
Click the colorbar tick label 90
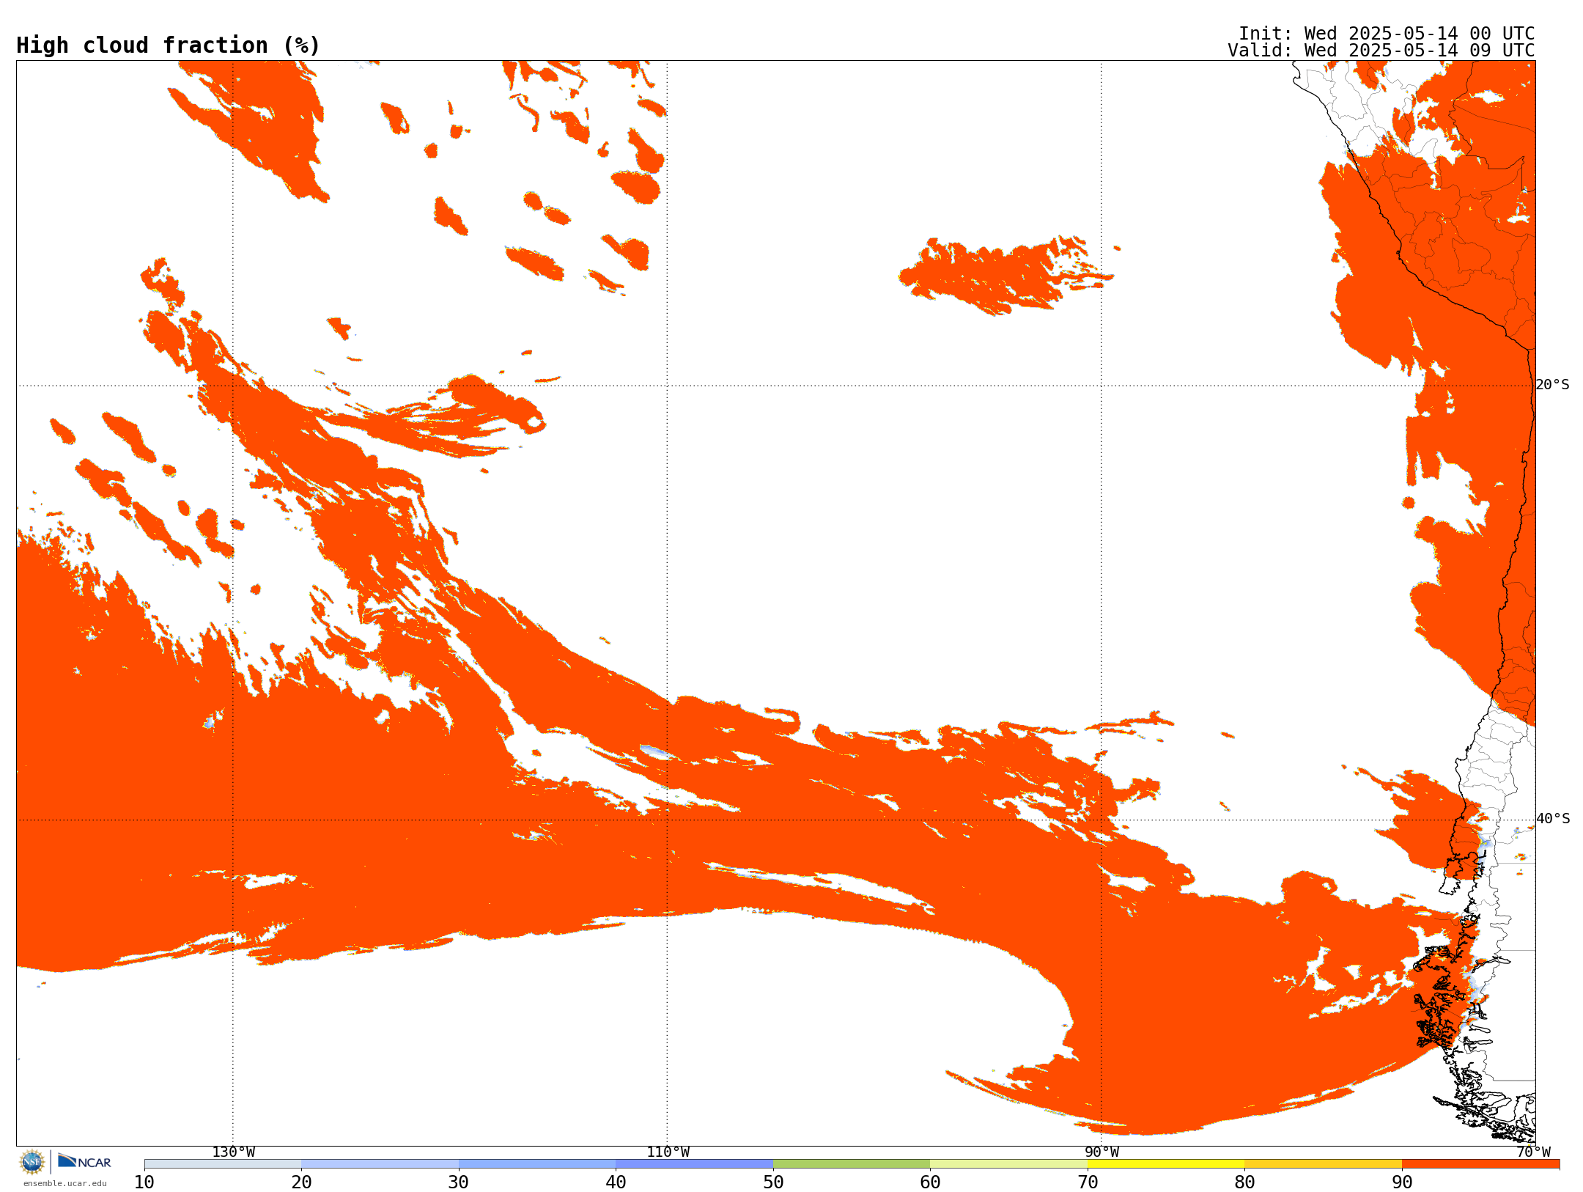click(x=1402, y=1182)
